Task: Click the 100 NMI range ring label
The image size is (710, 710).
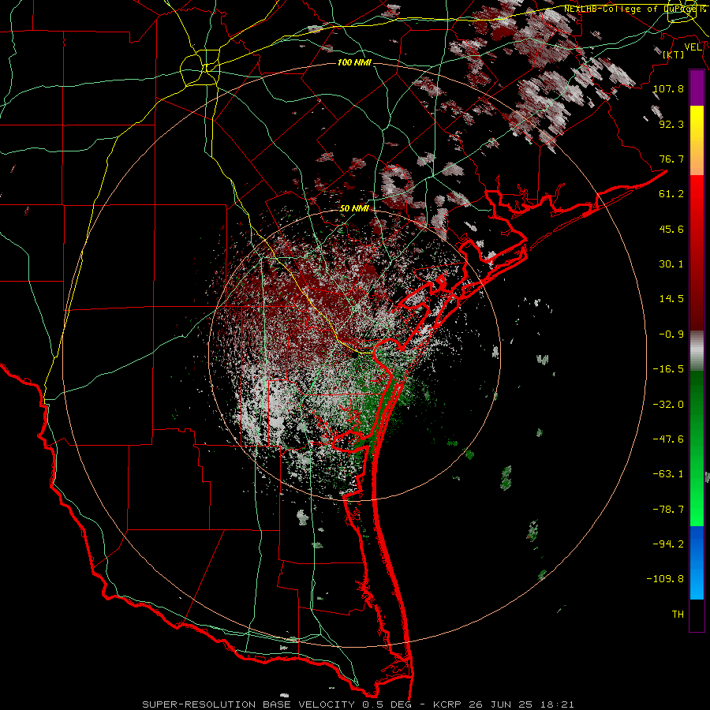Action: (354, 62)
